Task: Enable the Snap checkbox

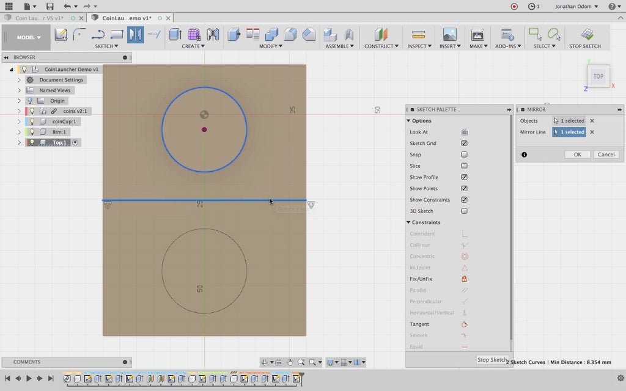Action: 465,155
